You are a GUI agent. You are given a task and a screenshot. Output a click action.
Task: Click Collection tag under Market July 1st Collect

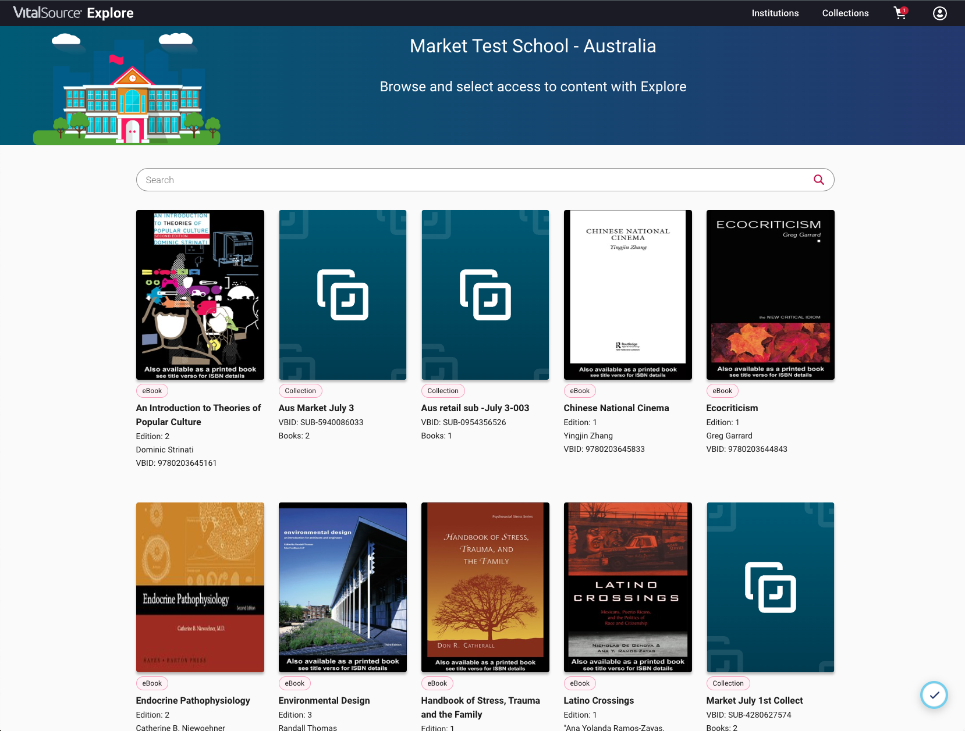(728, 683)
